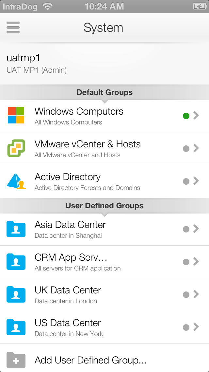The image size is (209, 372).
Task: Tap the Active Directory pyramid icon
Action: pos(16,181)
